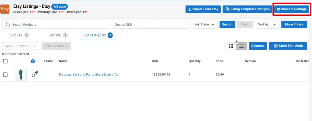Open the Columns button
This screenshot has height=121, width=312.
[x=258, y=46]
